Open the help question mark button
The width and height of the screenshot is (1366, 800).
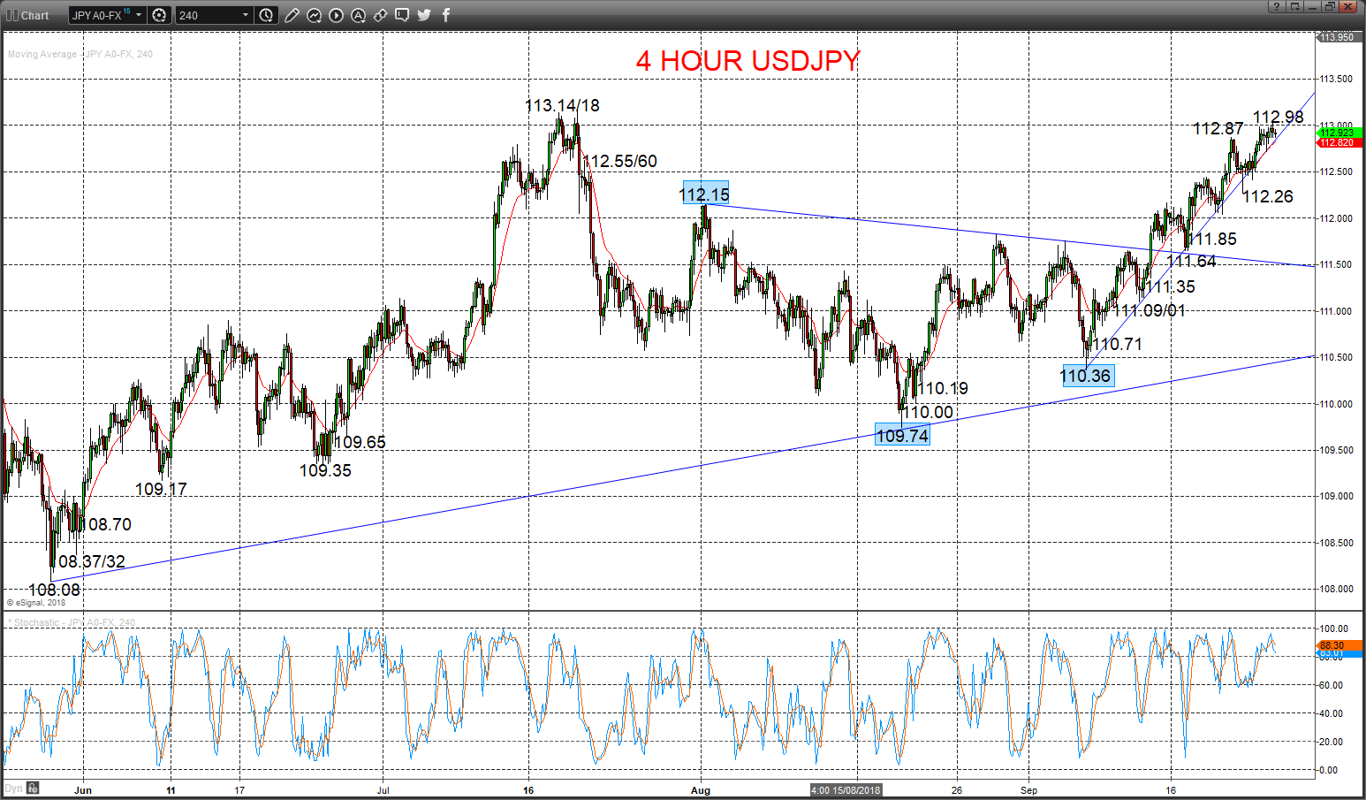point(1277,6)
